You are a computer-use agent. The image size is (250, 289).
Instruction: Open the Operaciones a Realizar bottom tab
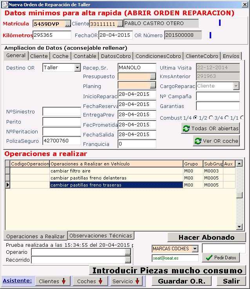[x=35, y=236]
